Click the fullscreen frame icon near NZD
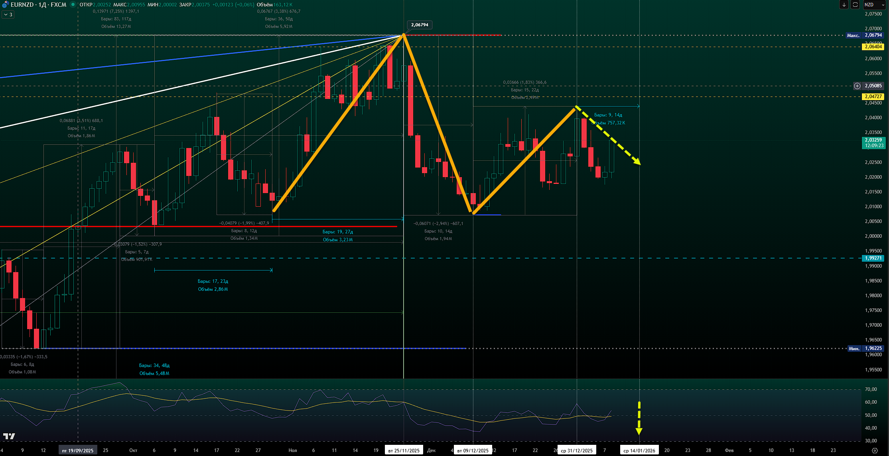The width and height of the screenshot is (889, 456). click(855, 5)
